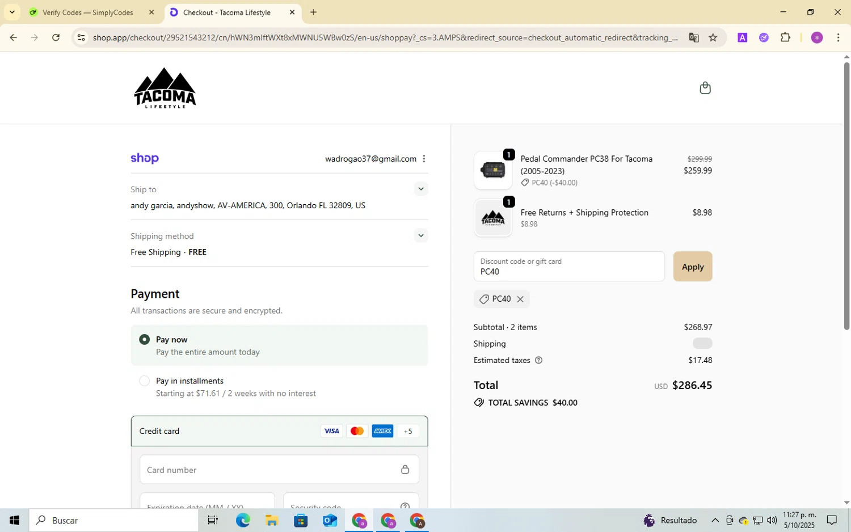Open Task View on taskbar
The width and height of the screenshot is (851, 532).
point(213,520)
